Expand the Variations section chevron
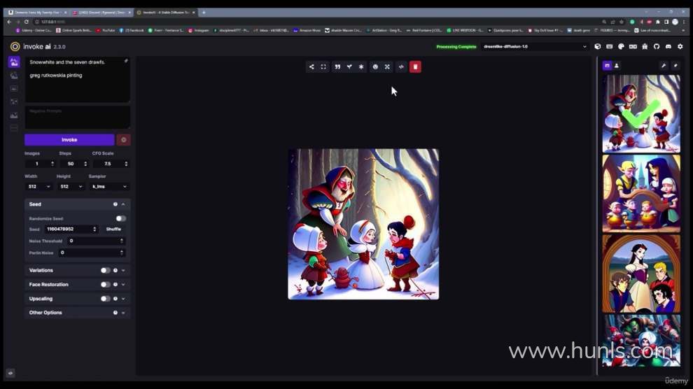 tap(123, 270)
